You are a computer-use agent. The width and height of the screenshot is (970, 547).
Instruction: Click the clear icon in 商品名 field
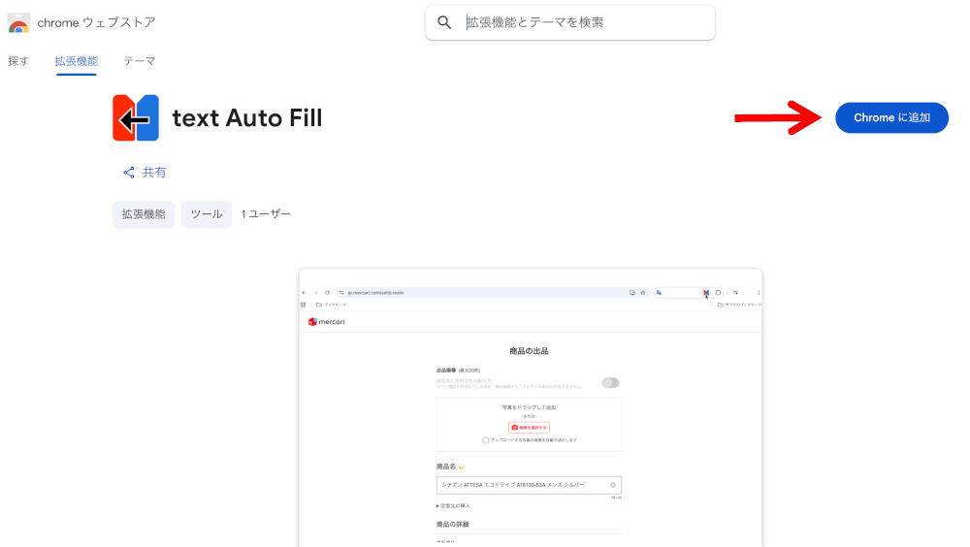[613, 485]
